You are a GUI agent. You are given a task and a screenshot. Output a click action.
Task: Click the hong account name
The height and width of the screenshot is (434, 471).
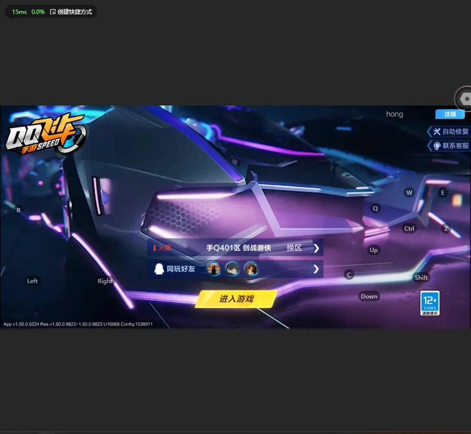(x=394, y=114)
